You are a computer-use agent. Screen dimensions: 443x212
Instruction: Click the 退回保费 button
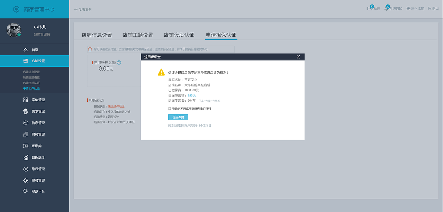click(178, 117)
